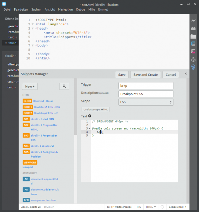Open test.js in the skrollr project tree

pos(12,87)
